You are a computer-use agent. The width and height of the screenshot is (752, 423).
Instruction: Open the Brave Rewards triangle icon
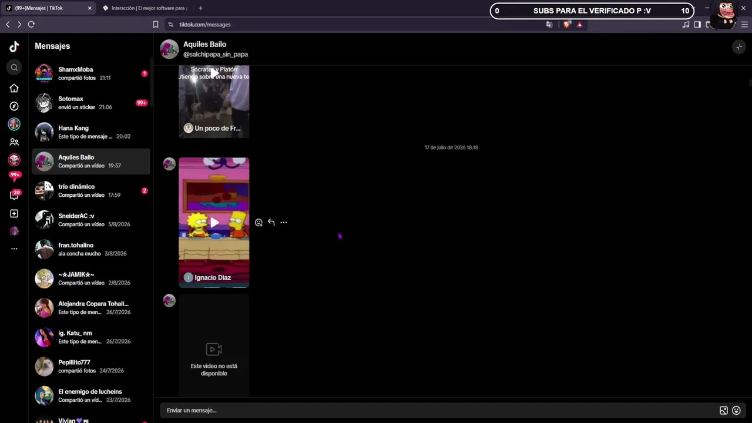[x=579, y=25]
